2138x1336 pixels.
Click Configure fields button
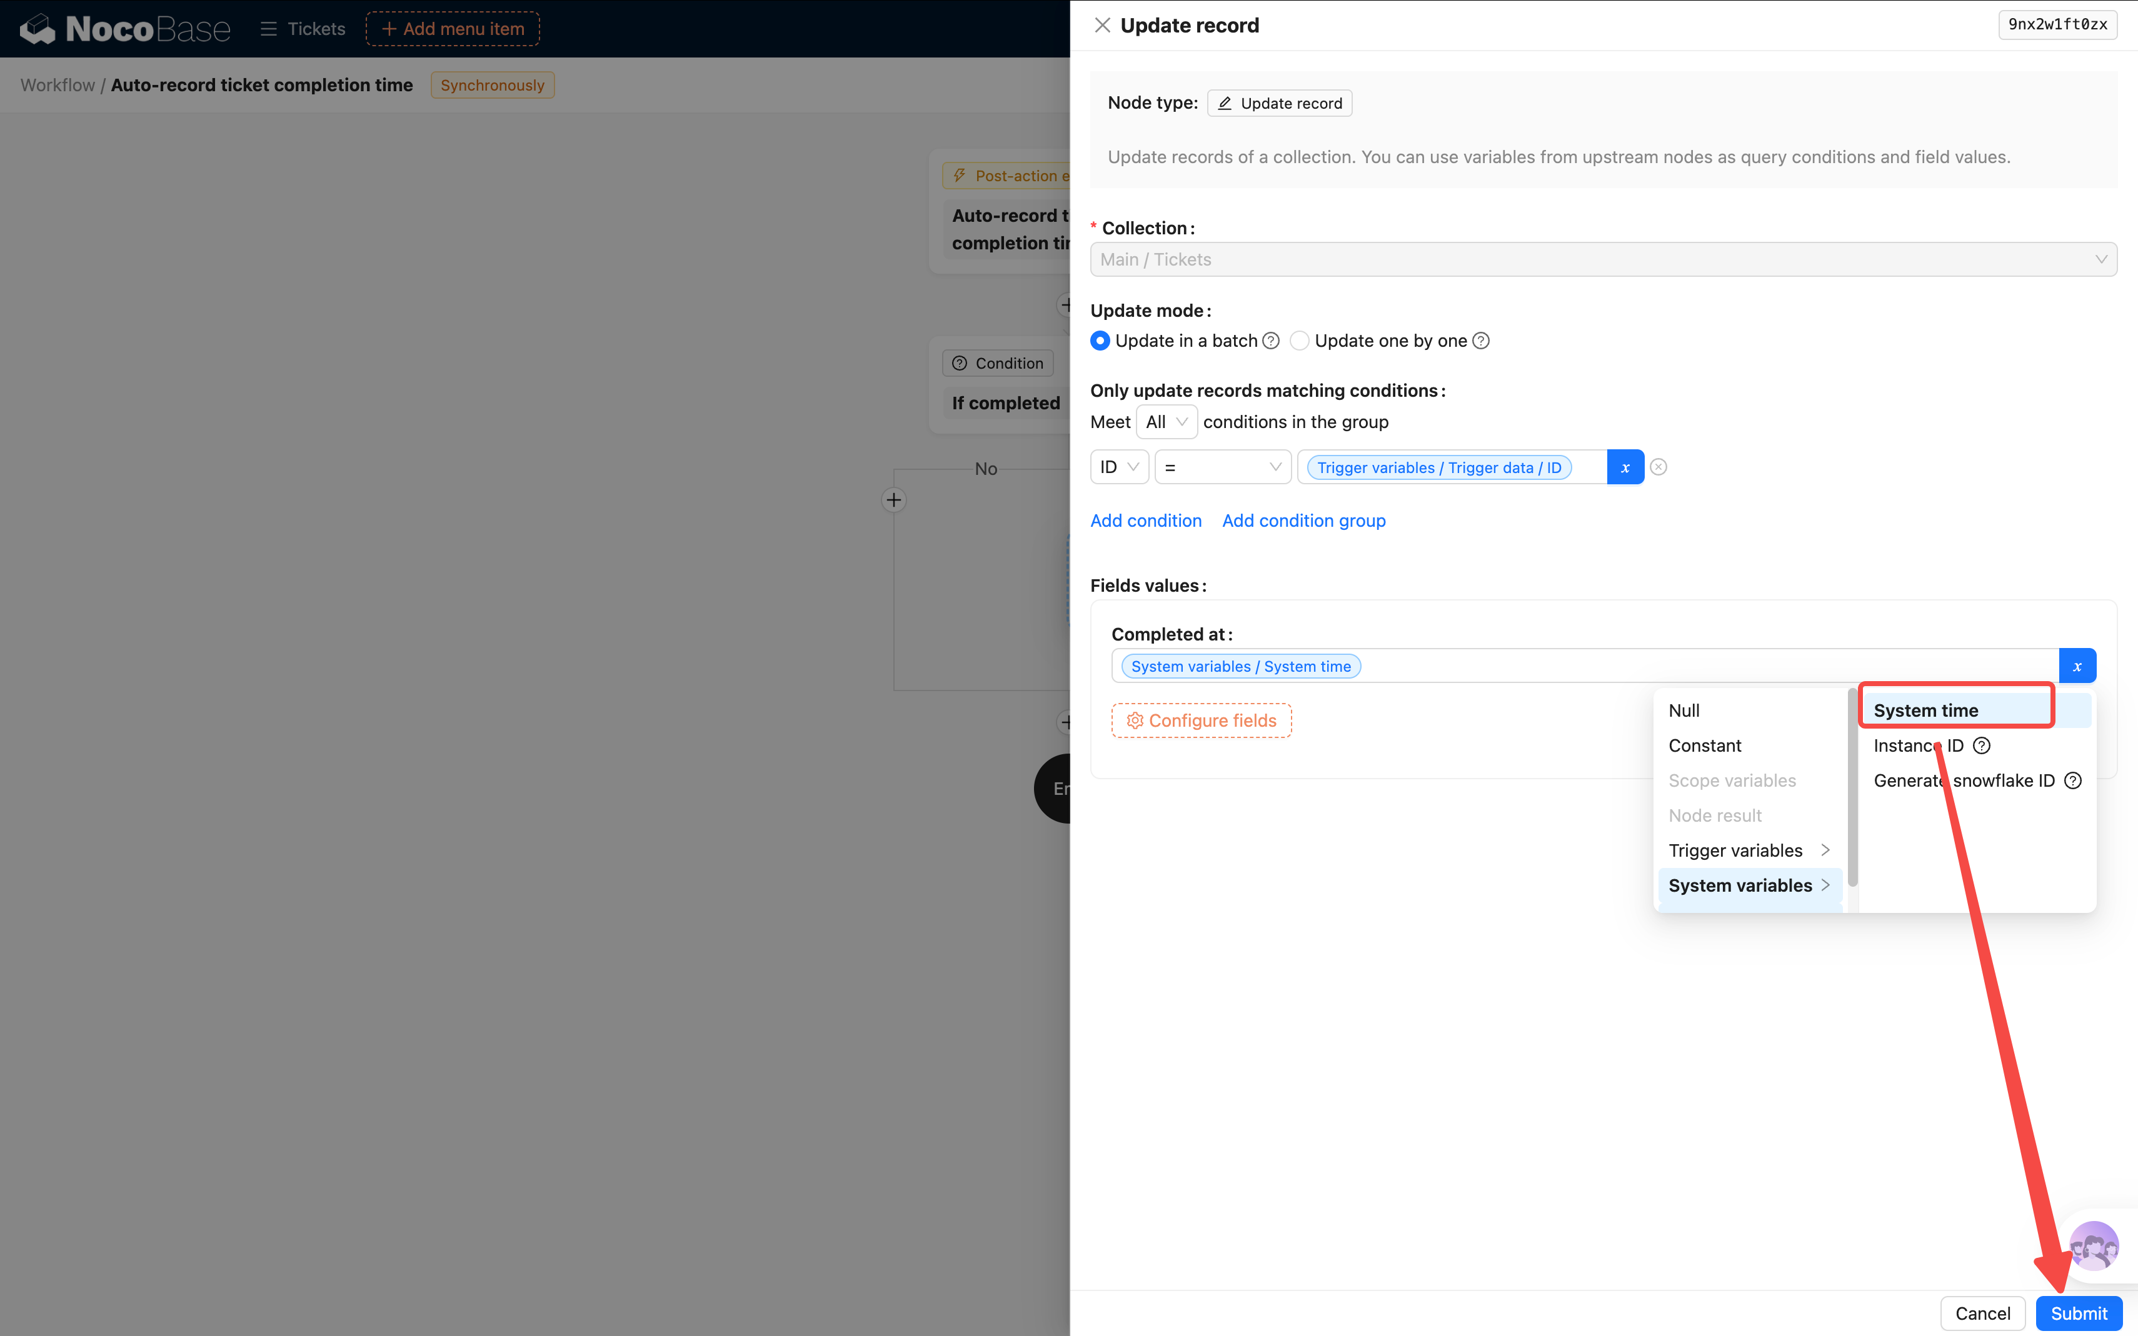point(1201,721)
